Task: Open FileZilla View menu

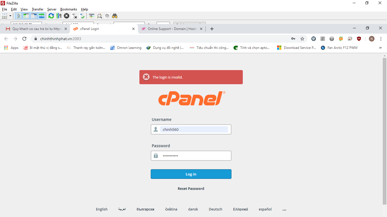Action: tap(24, 9)
